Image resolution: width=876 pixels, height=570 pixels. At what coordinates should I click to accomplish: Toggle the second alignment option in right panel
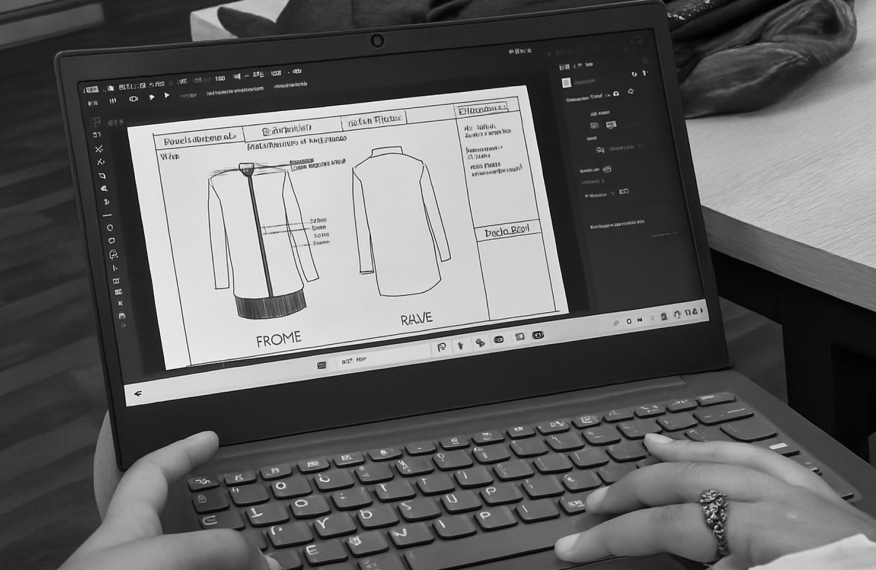pos(611,124)
